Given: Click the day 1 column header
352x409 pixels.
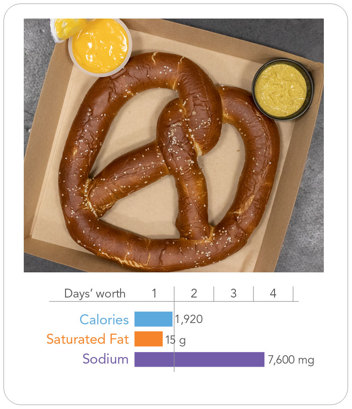Looking at the screenshot, I should pos(154,294).
